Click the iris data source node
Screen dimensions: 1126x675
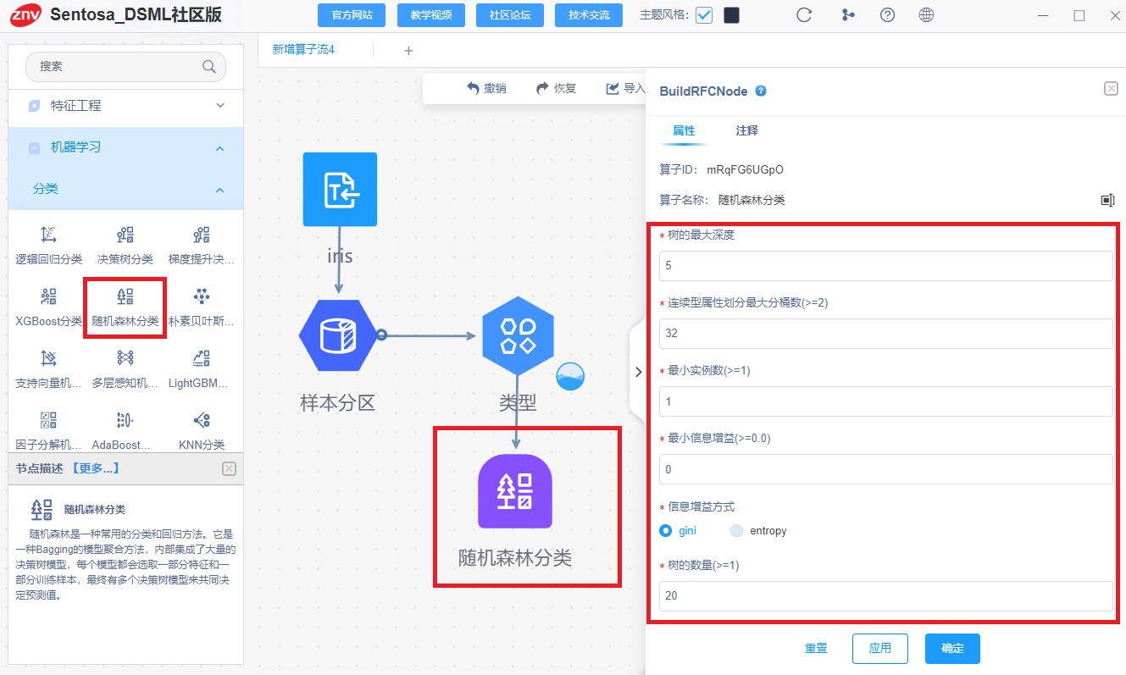tap(340, 190)
